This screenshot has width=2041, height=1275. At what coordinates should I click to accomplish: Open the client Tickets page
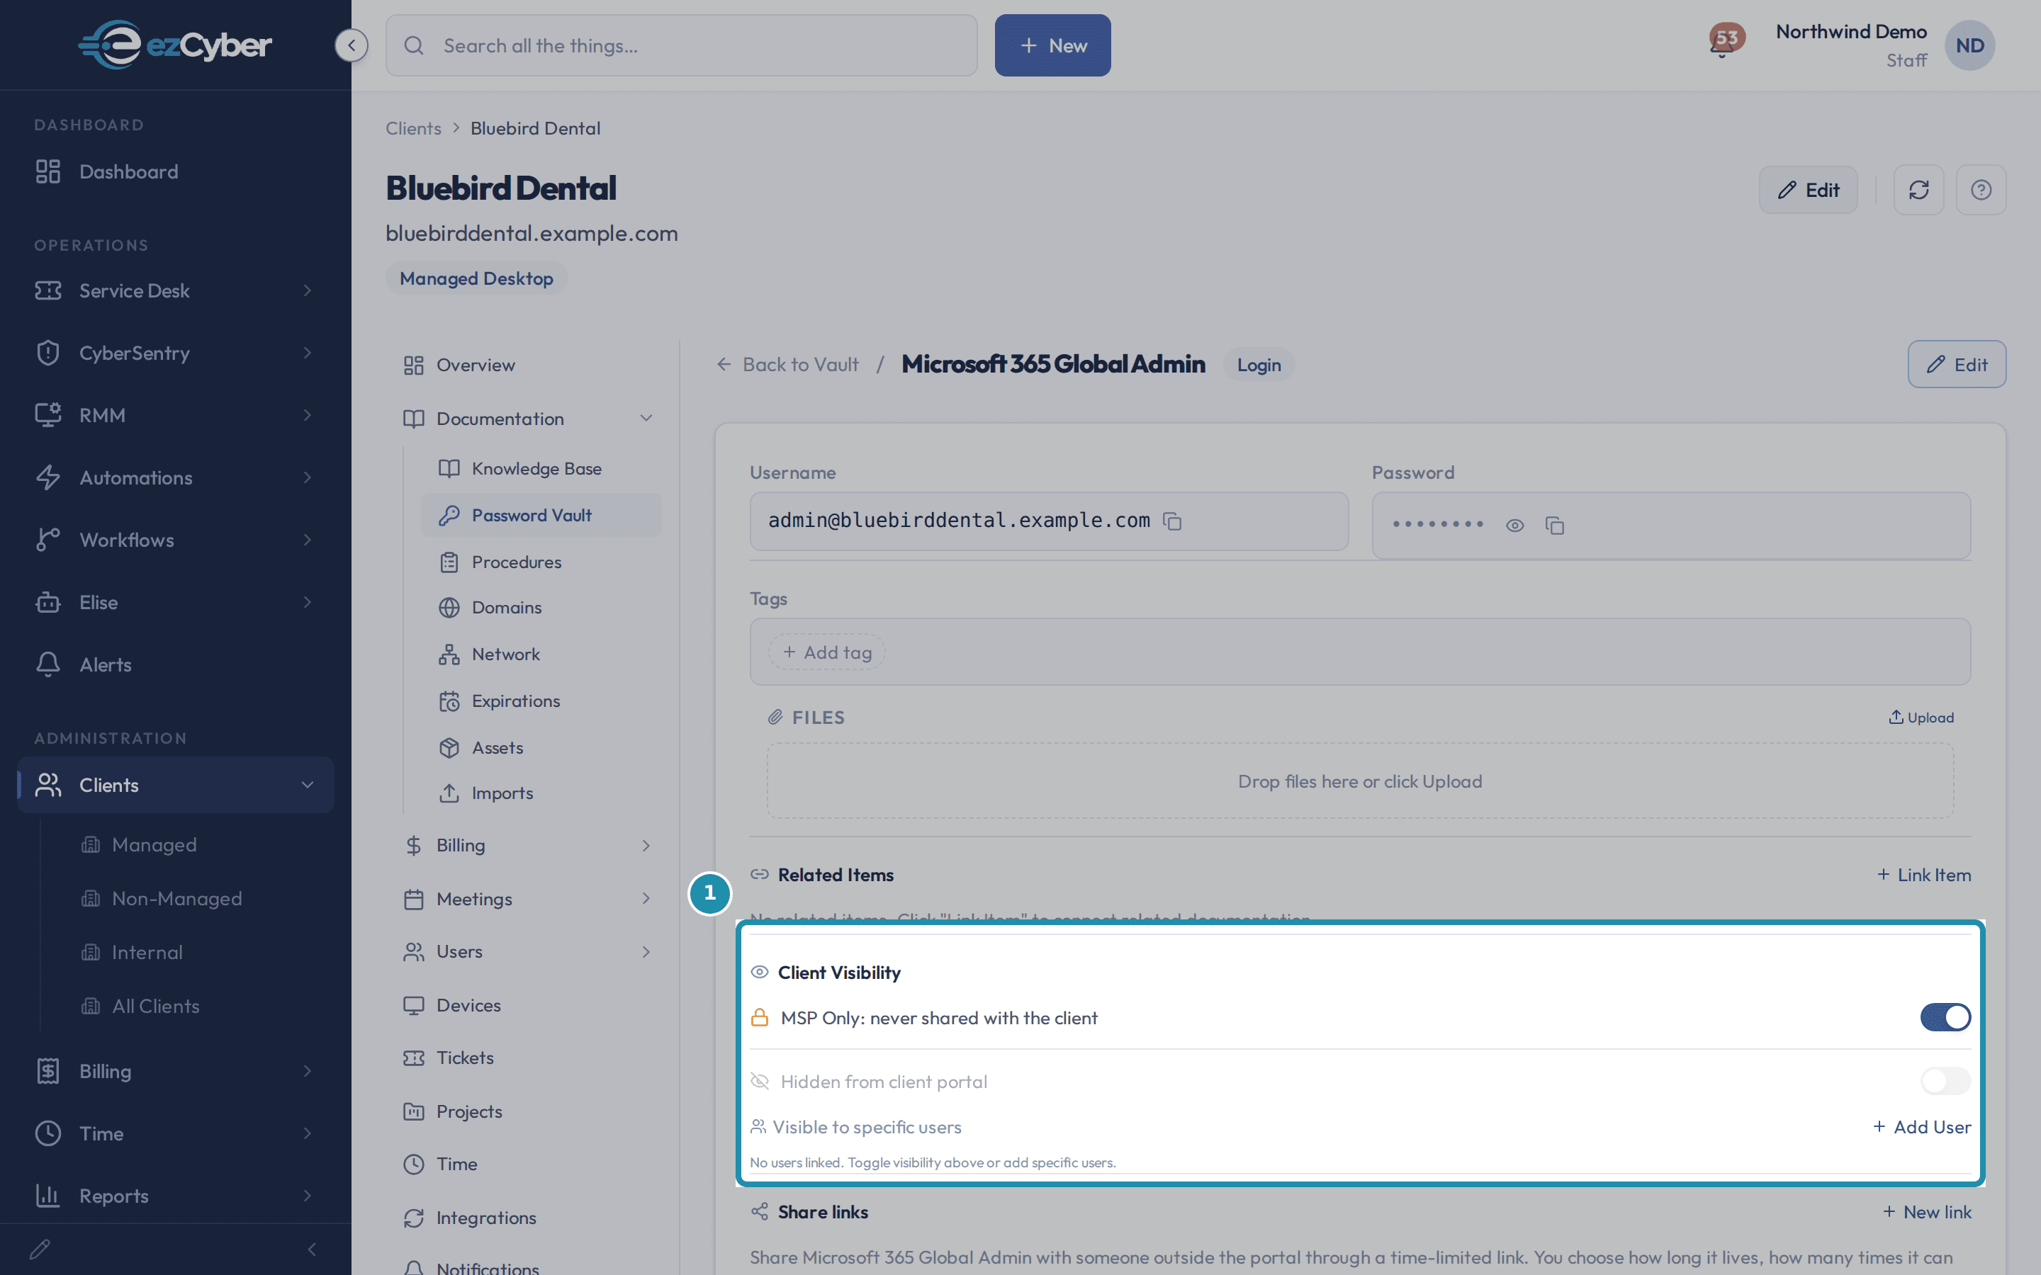532,1058
